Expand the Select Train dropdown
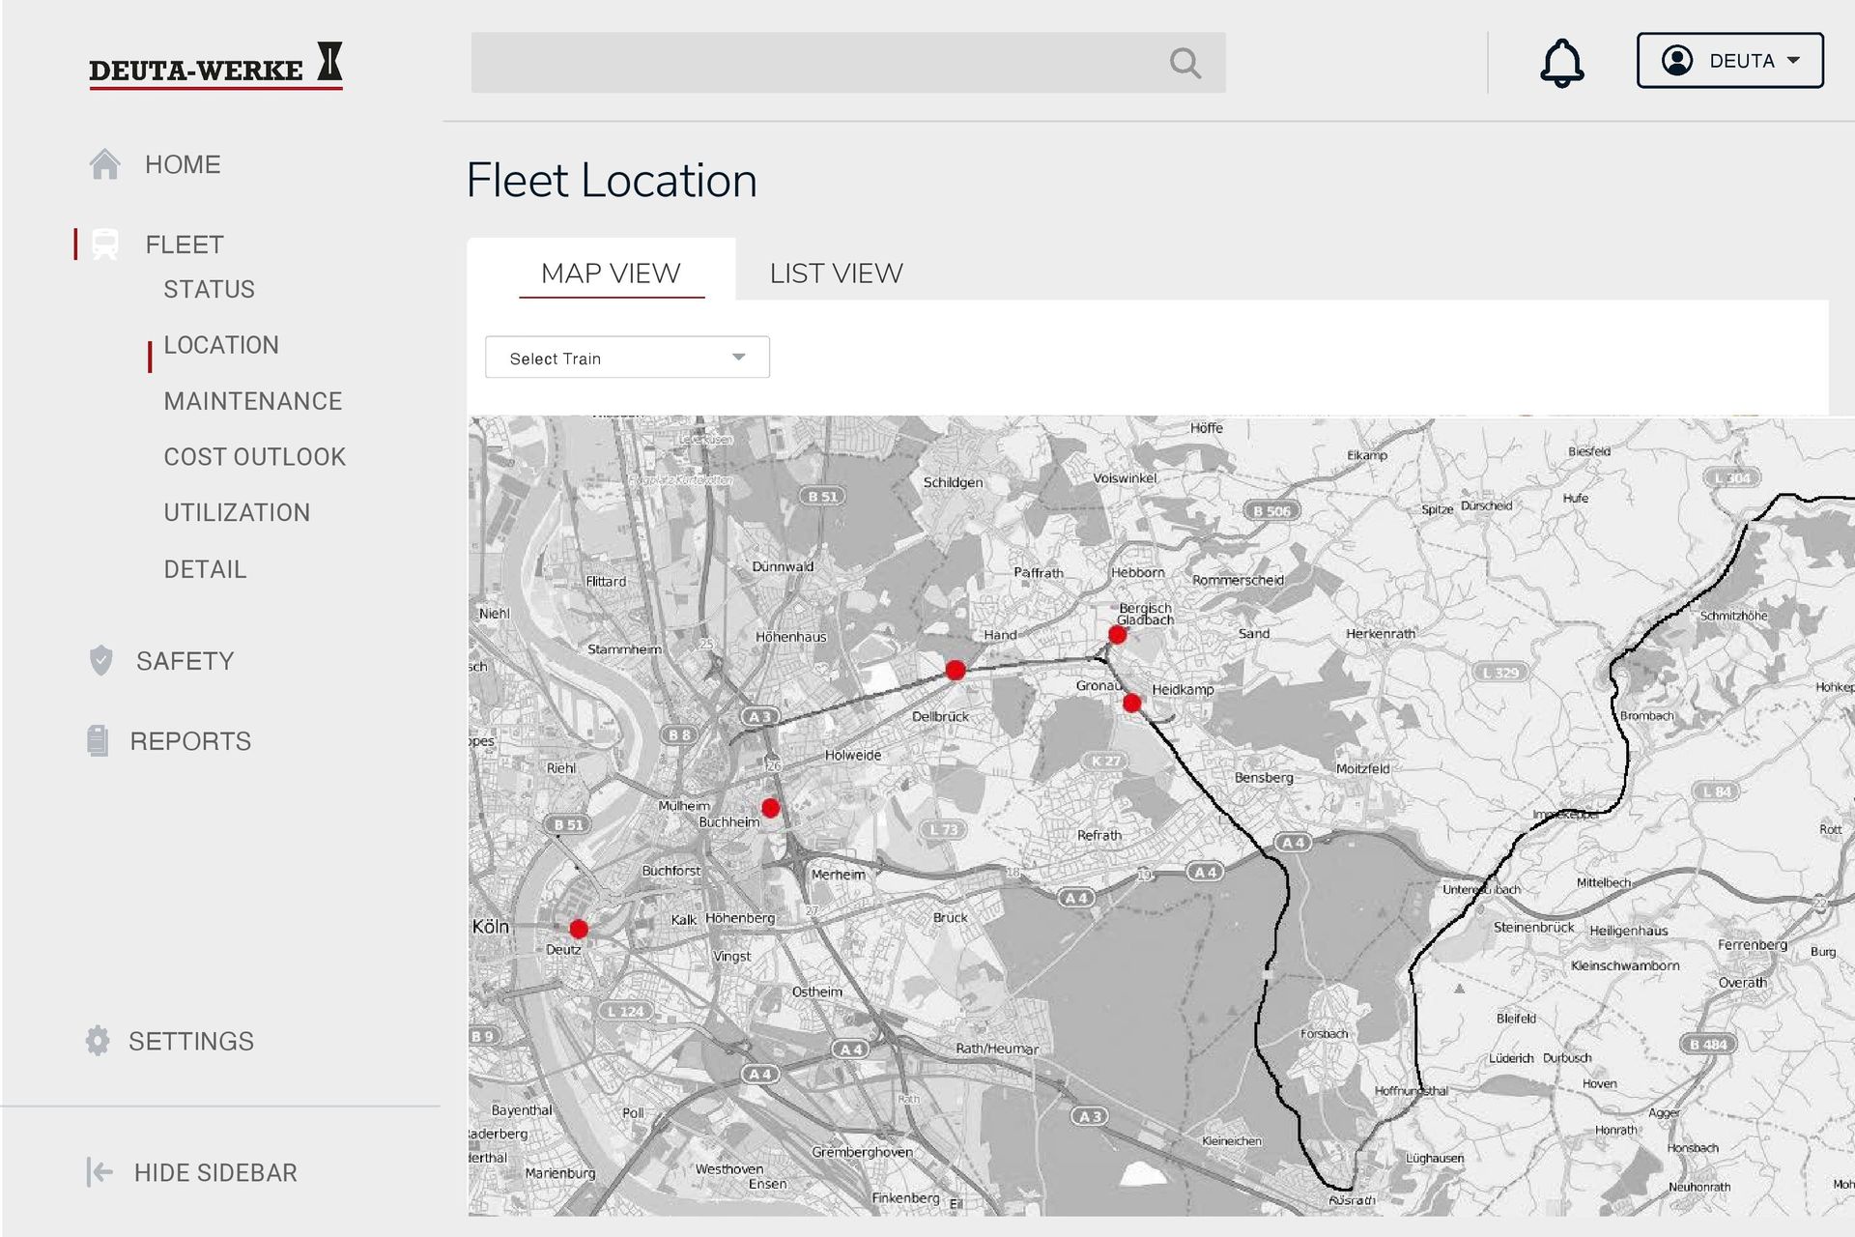The height and width of the screenshot is (1237, 1855). [x=627, y=358]
